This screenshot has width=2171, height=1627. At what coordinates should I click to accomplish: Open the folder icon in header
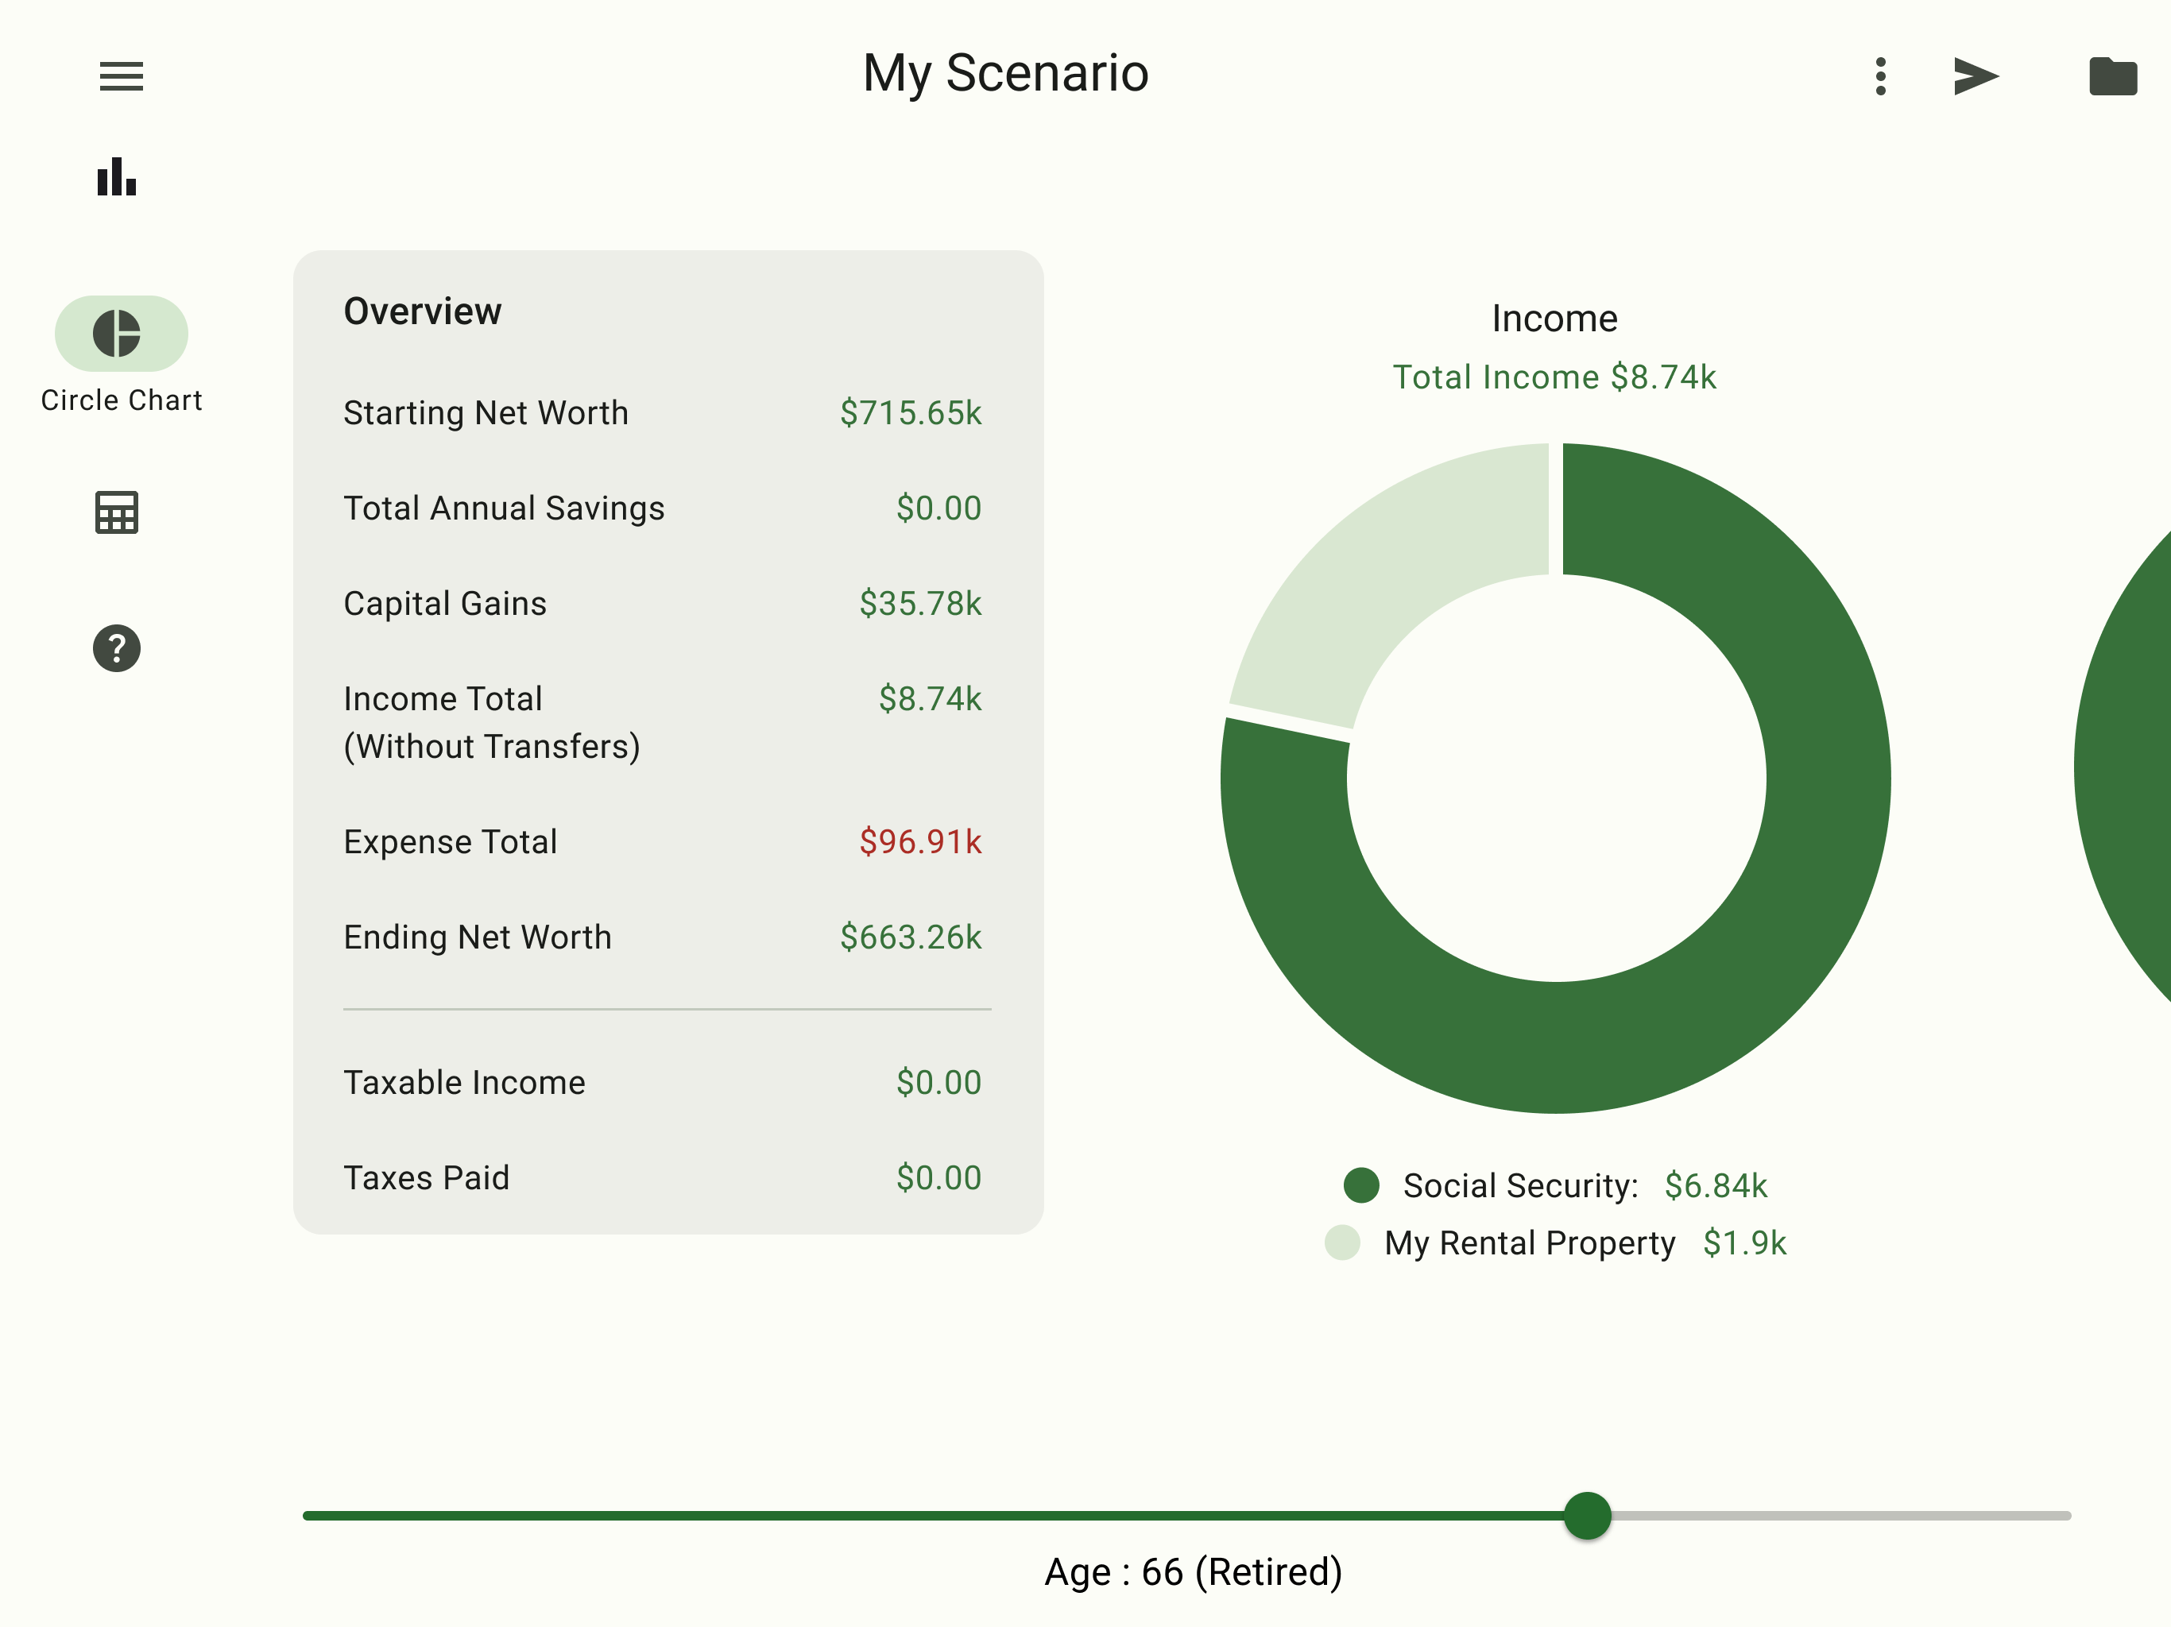[2112, 75]
